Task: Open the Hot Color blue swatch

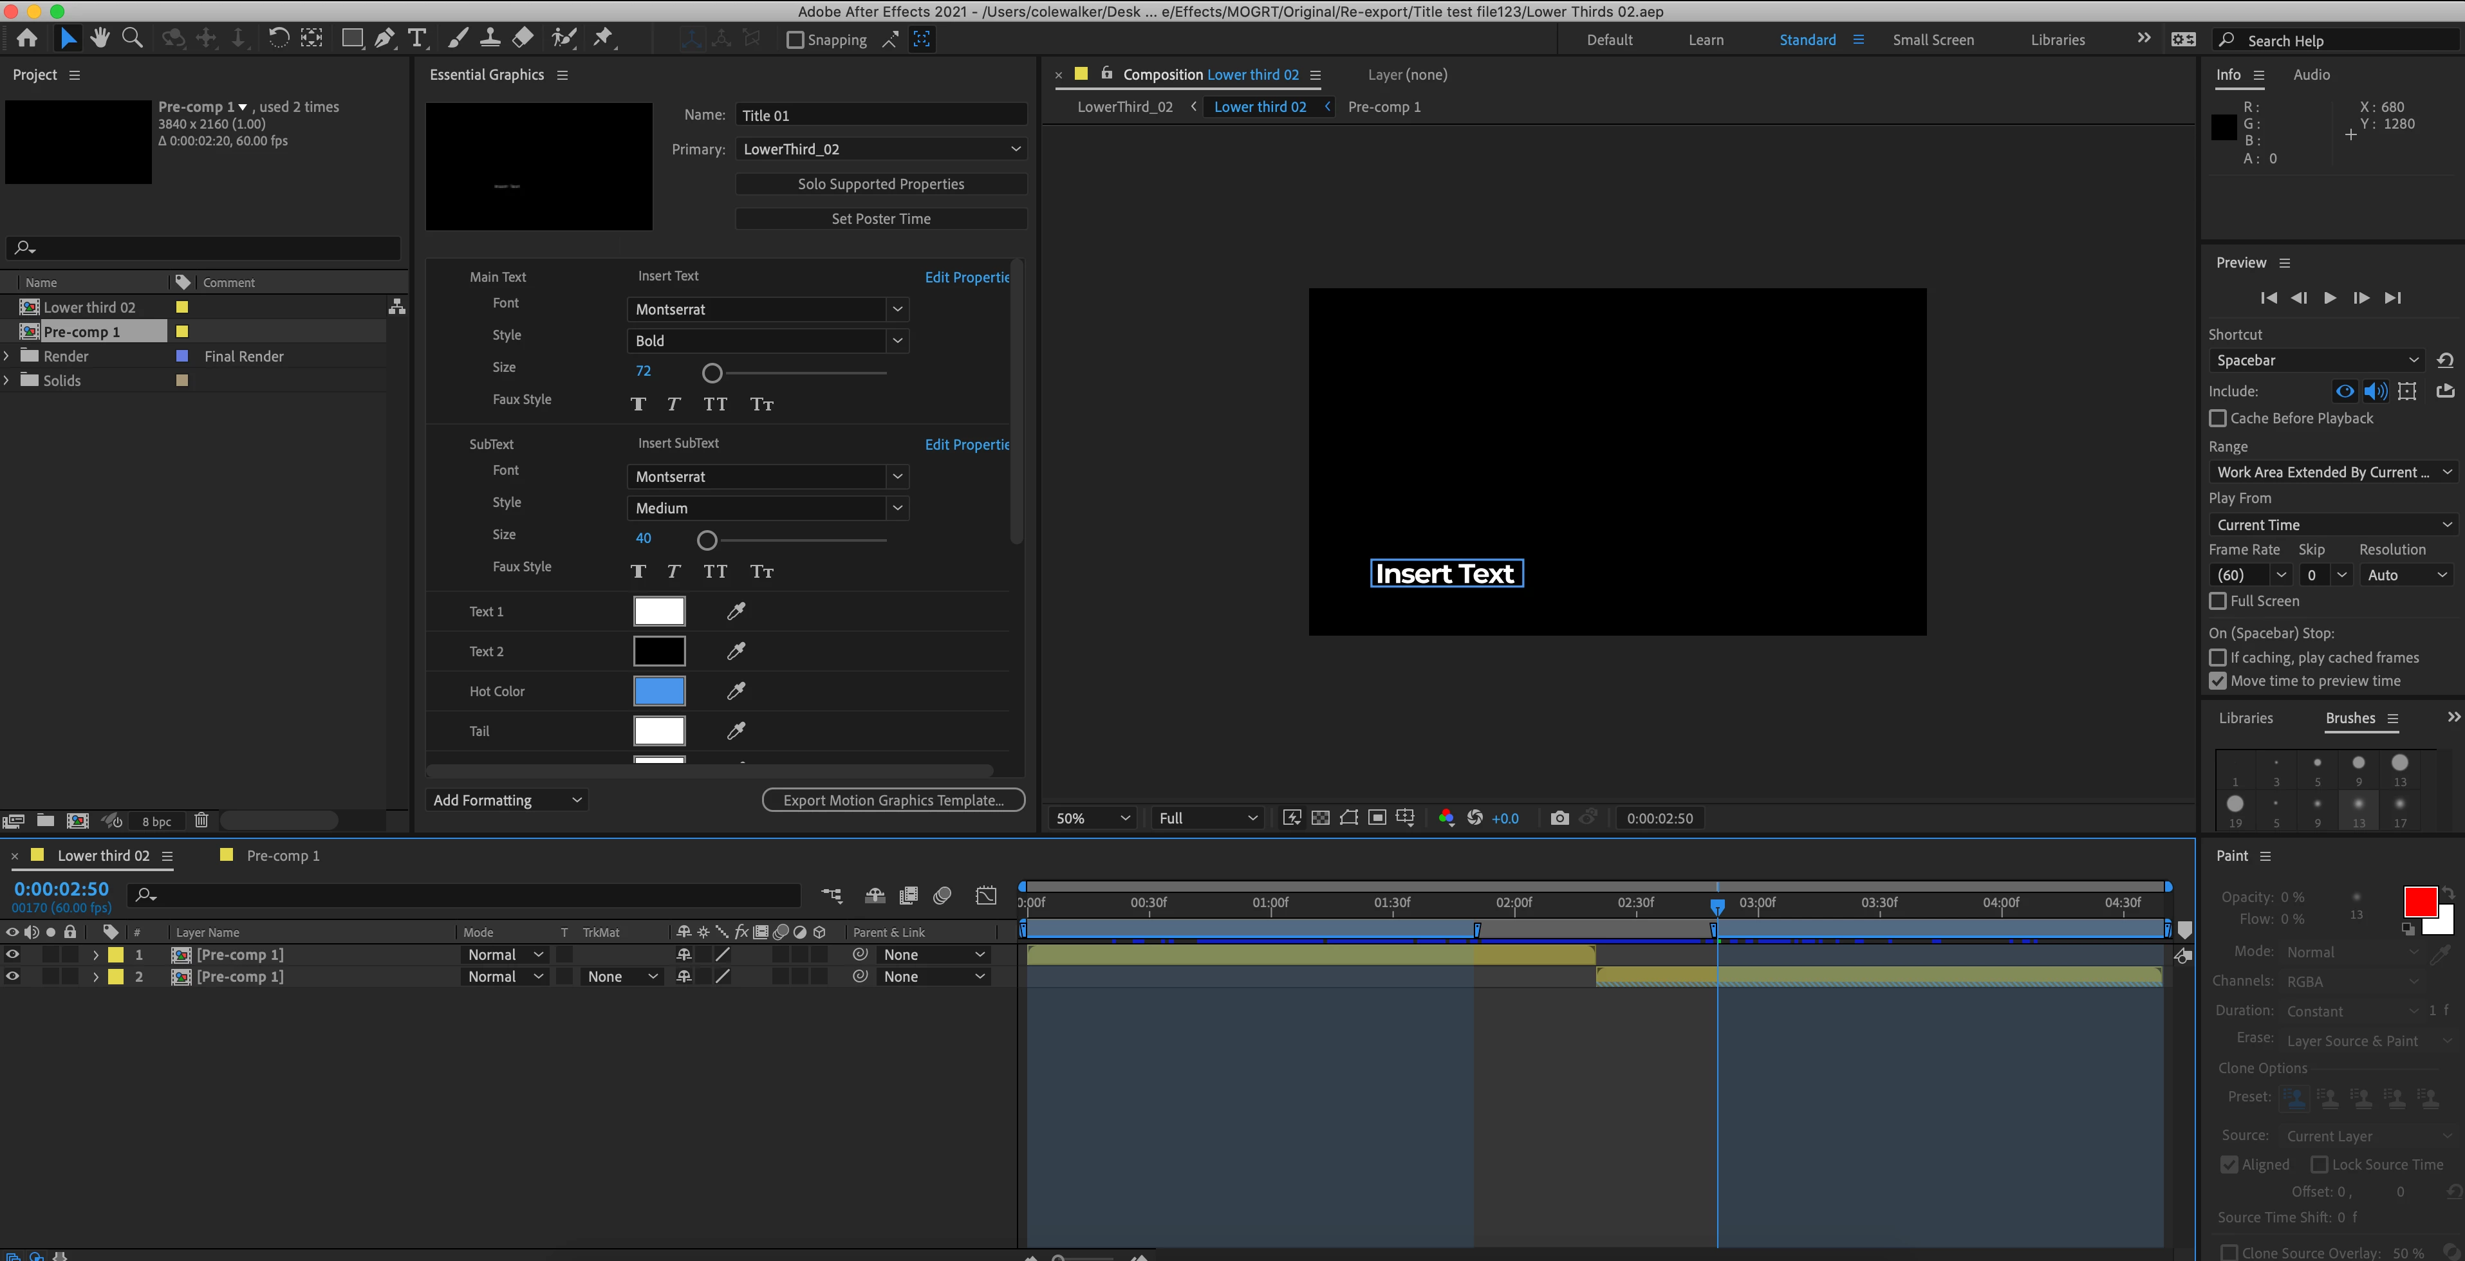Action: coord(659,691)
